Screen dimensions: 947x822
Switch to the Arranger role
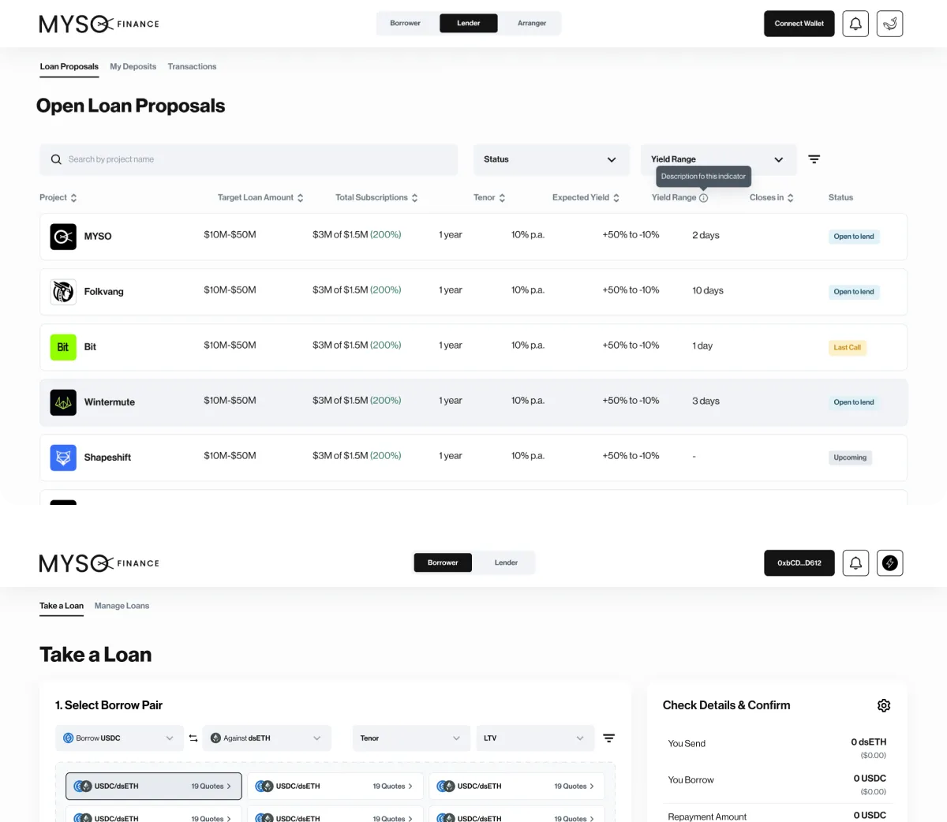pyautogui.click(x=532, y=24)
